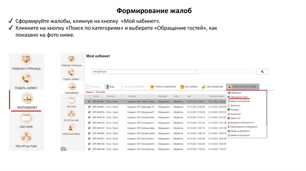This screenshot has width=306, height=171.
Task: Click the enlarged Главная страница monitor icon
Action: pos(26,59)
